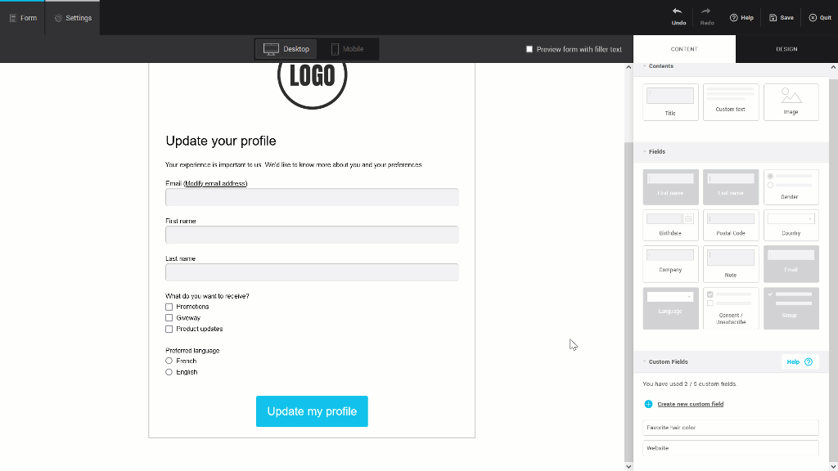Click the Undo arrow icon

point(678,11)
